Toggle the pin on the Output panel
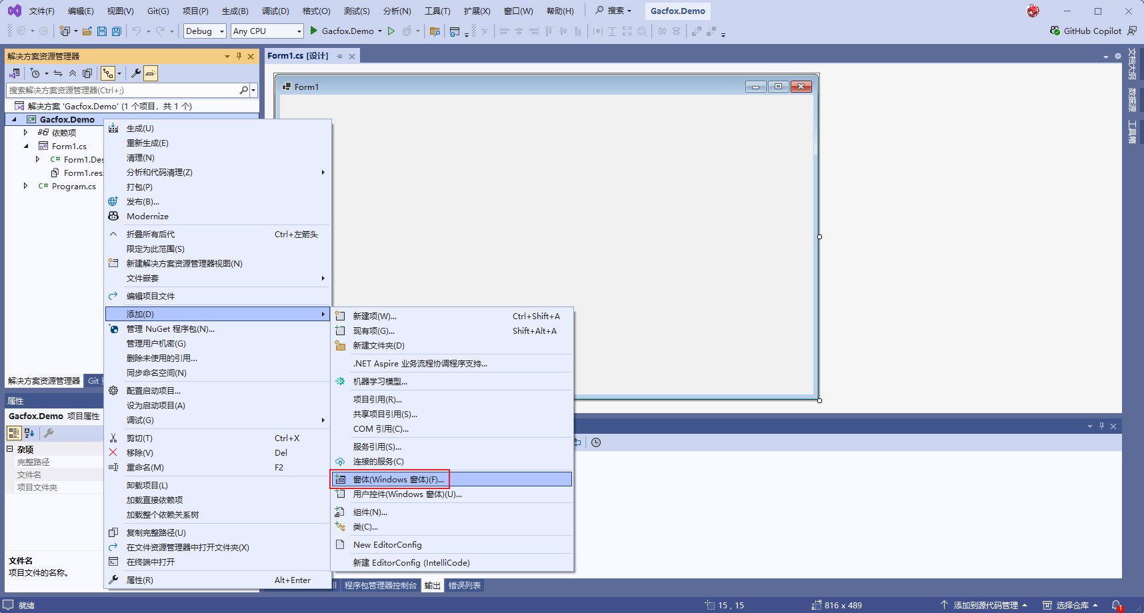Screen dimensions: 1144x613 coord(1101,426)
